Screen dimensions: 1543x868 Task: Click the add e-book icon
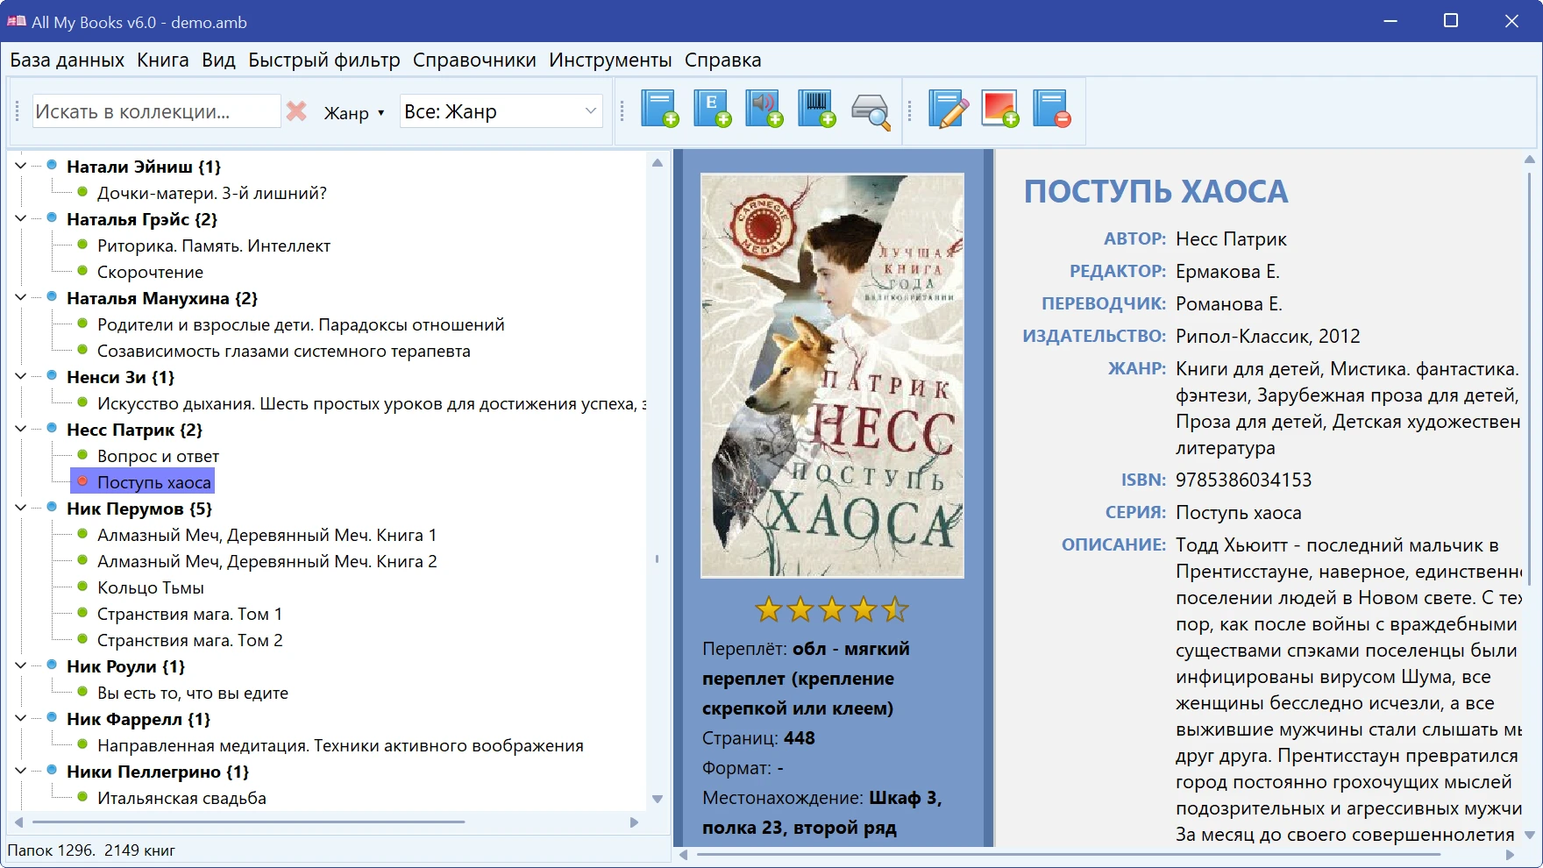click(712, 110)
